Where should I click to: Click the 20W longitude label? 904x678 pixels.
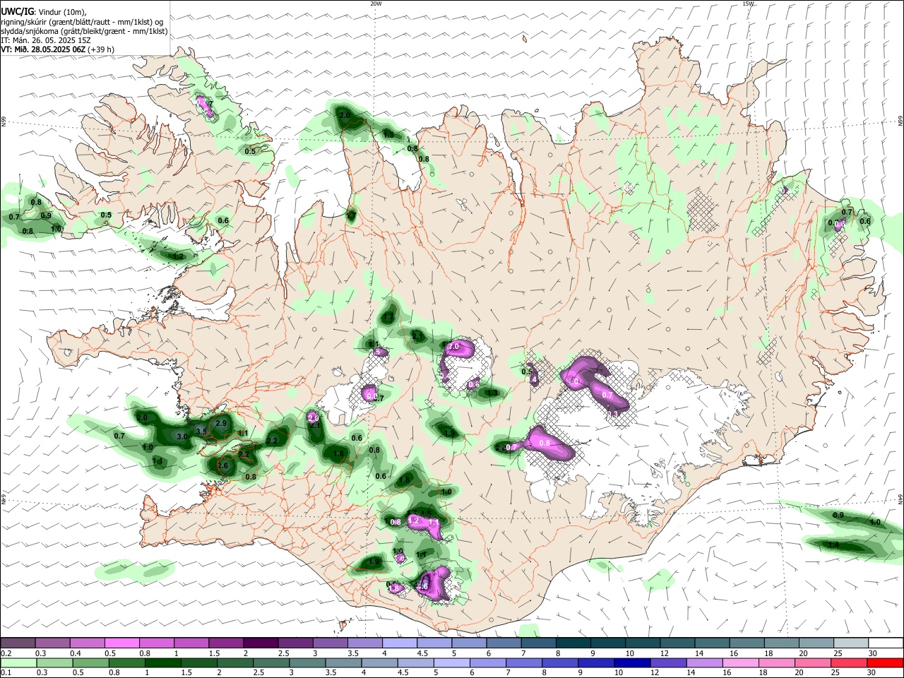click(x=376, y=4)
